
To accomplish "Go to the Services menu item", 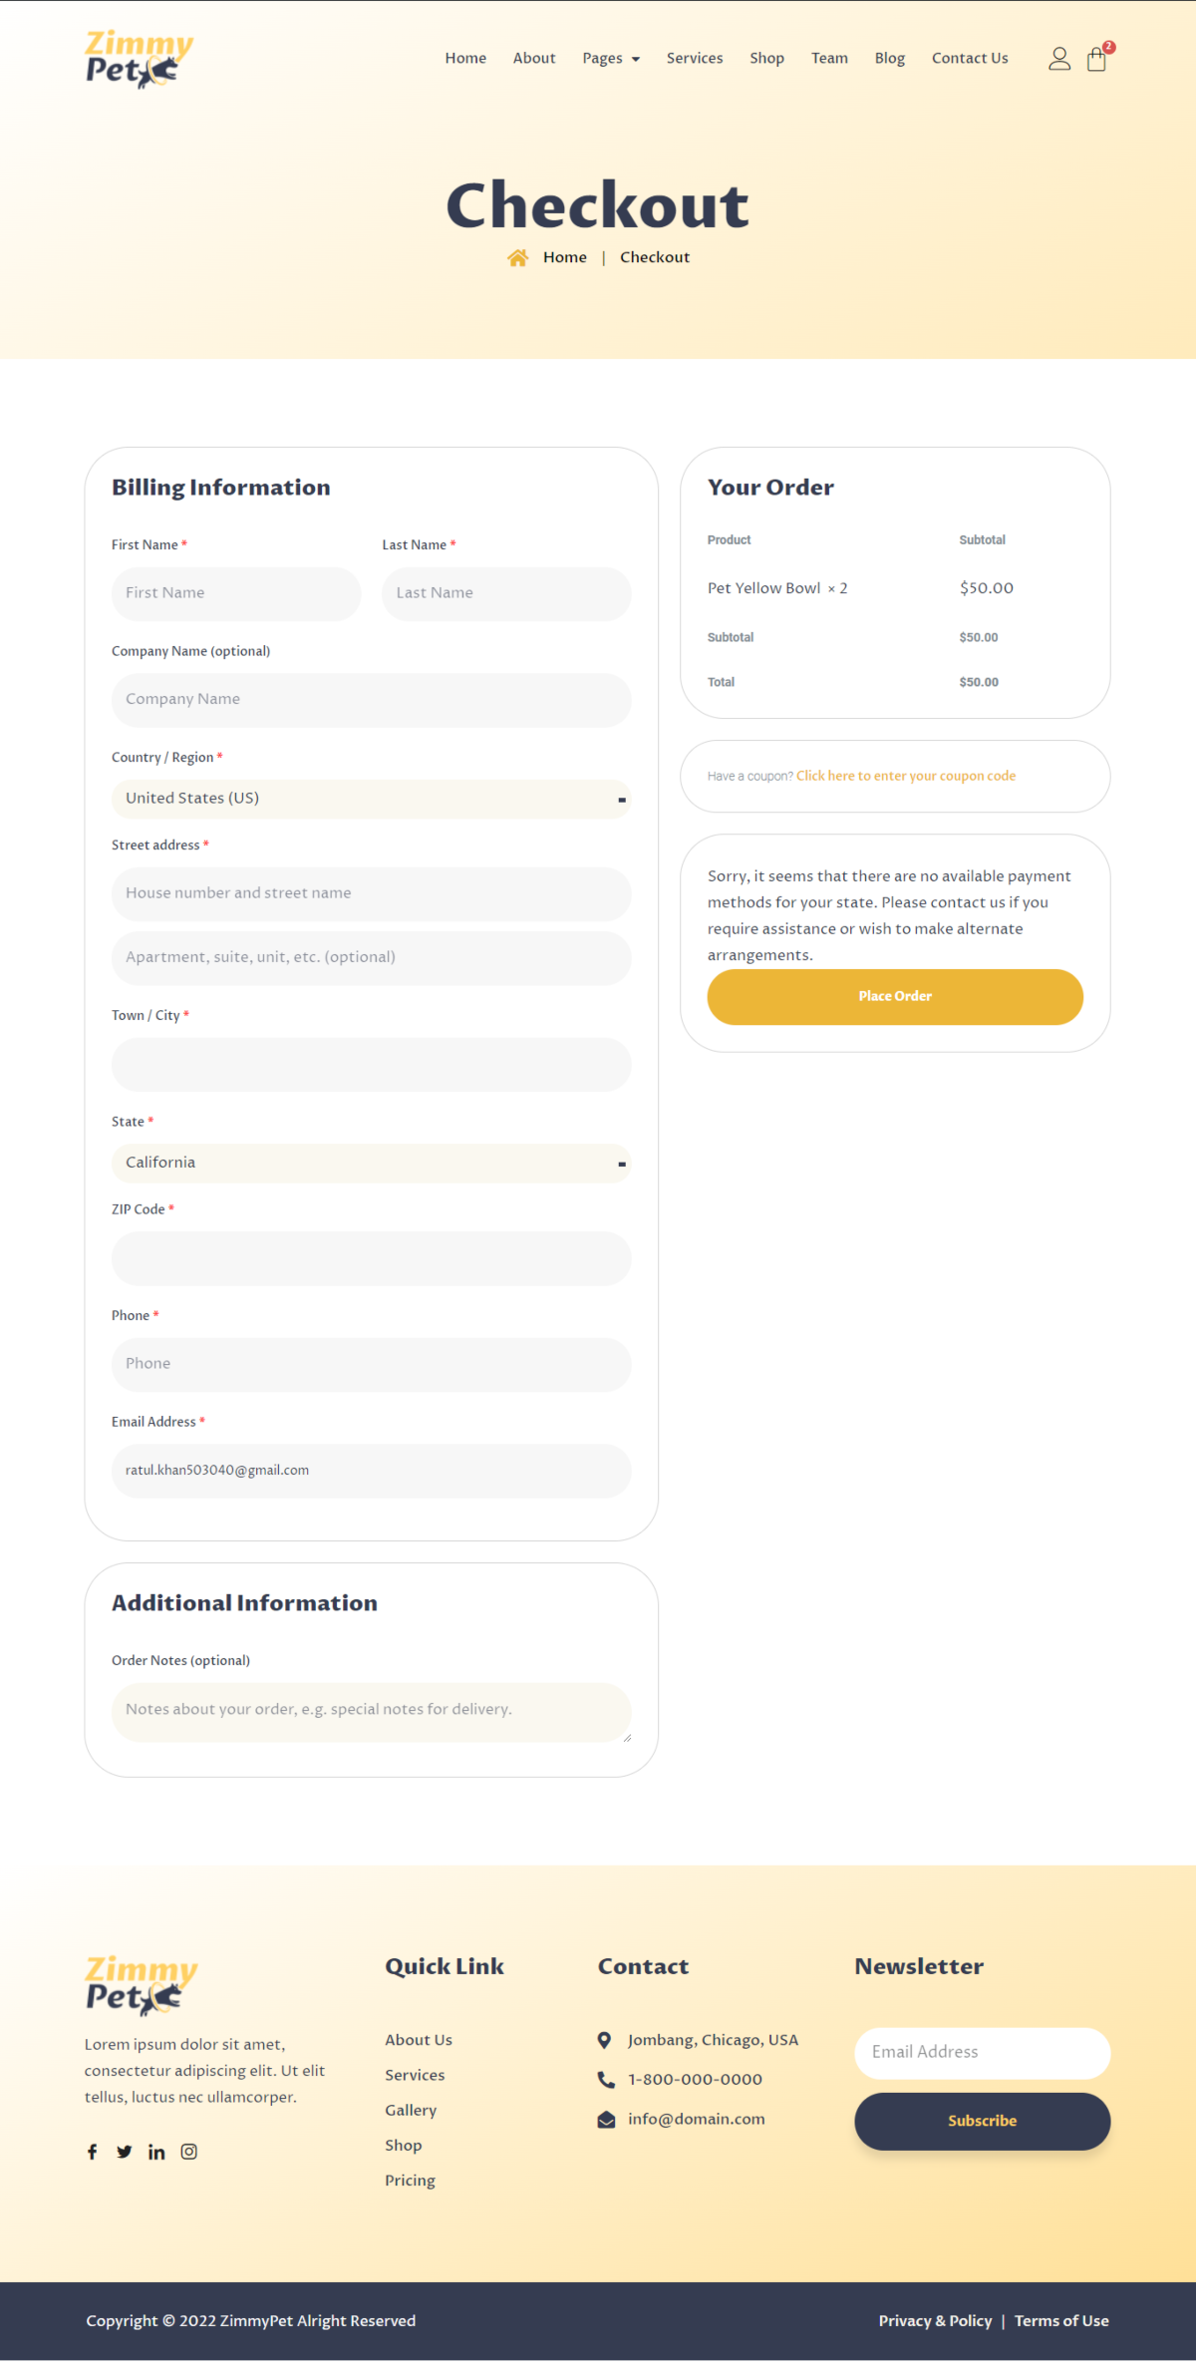I will pyautogui.click(x=695, y=59).
